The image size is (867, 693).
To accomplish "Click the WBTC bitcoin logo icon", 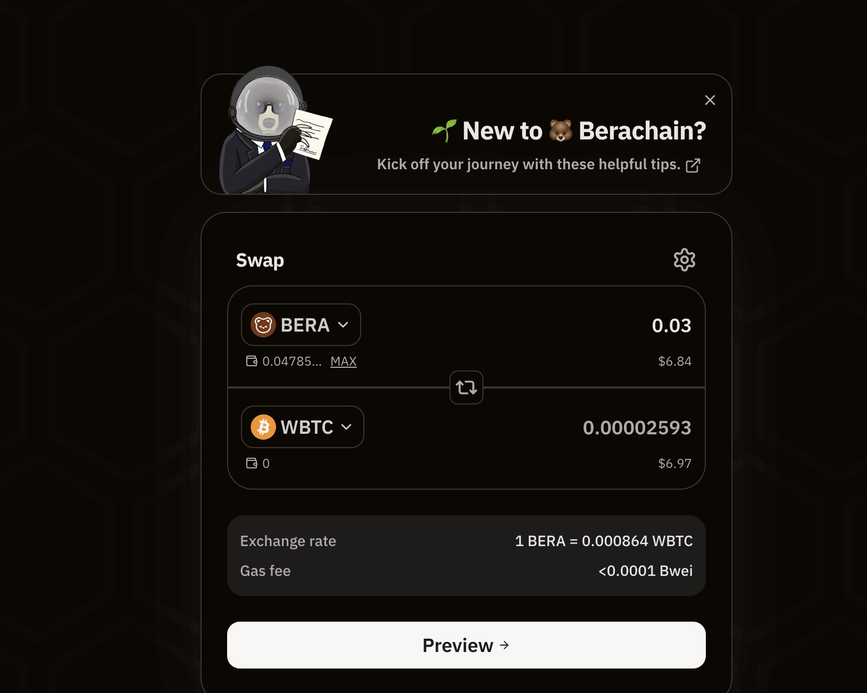I will click(263, 427).
